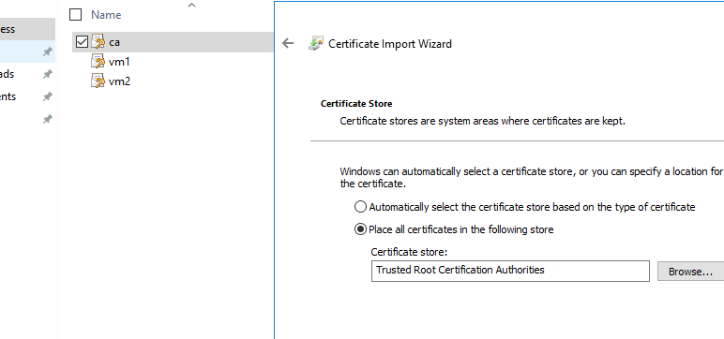The image size is (724, 339).
Task: Click the Certificate store text field
Action: pos(510,271)
